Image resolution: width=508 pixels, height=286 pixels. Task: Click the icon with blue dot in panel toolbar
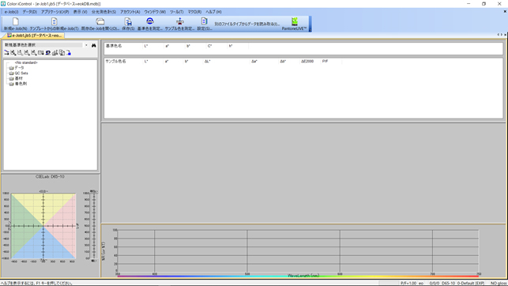69,53
